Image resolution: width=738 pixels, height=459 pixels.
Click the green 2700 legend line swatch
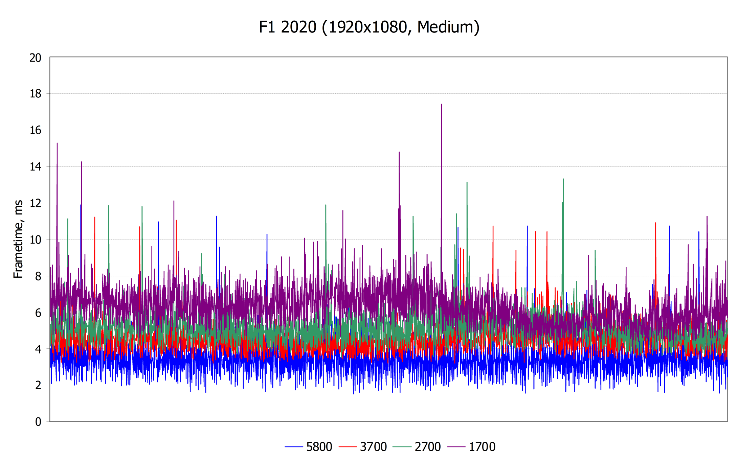402,447
